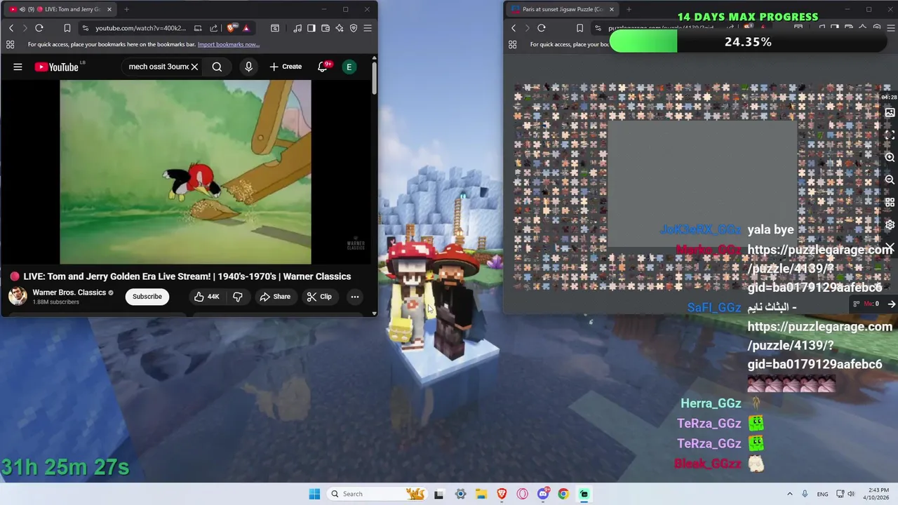Clear the YouTube search query

pyautogui.click(x=194, y=67)
